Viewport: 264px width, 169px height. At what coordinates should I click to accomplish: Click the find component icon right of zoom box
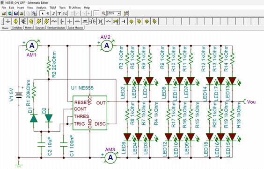click(x=126, y=14)
